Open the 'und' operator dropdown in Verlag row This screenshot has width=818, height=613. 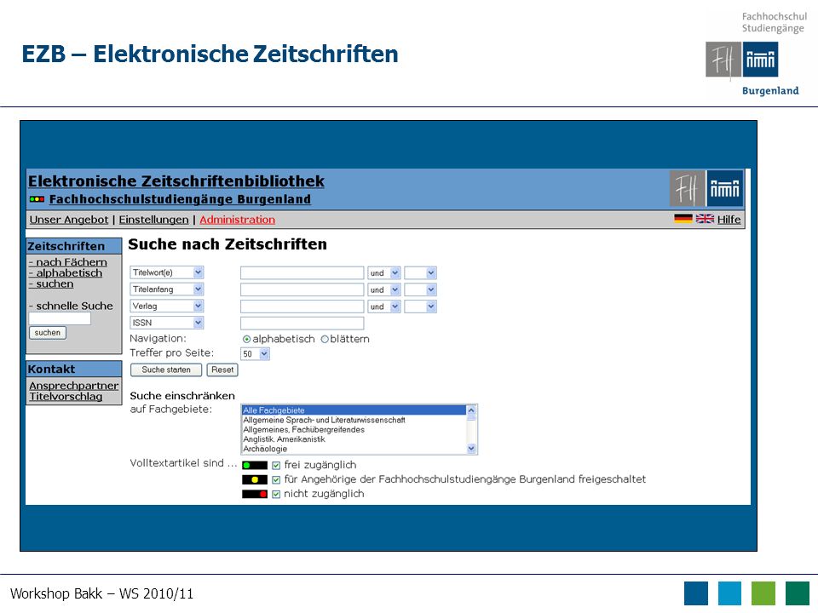[x=384, y=306]
